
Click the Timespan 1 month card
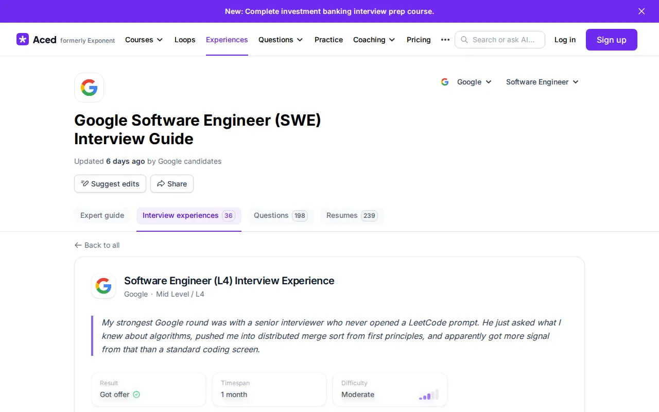(x=269, y=389)
